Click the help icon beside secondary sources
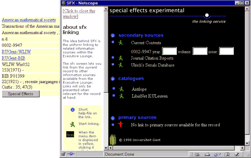The height and width of the screenshot is (158, 251). 113,35
